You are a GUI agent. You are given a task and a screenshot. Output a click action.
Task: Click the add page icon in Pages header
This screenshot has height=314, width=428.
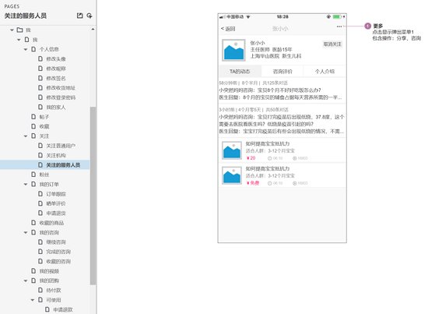(79, 16)
